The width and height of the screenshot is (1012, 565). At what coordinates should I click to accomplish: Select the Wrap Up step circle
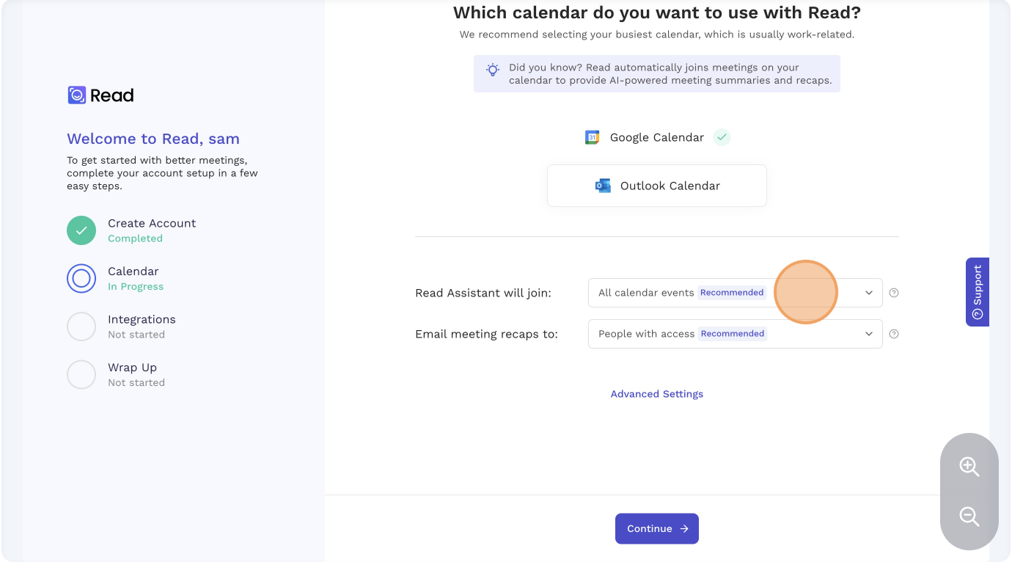click(x=81, y=375)
